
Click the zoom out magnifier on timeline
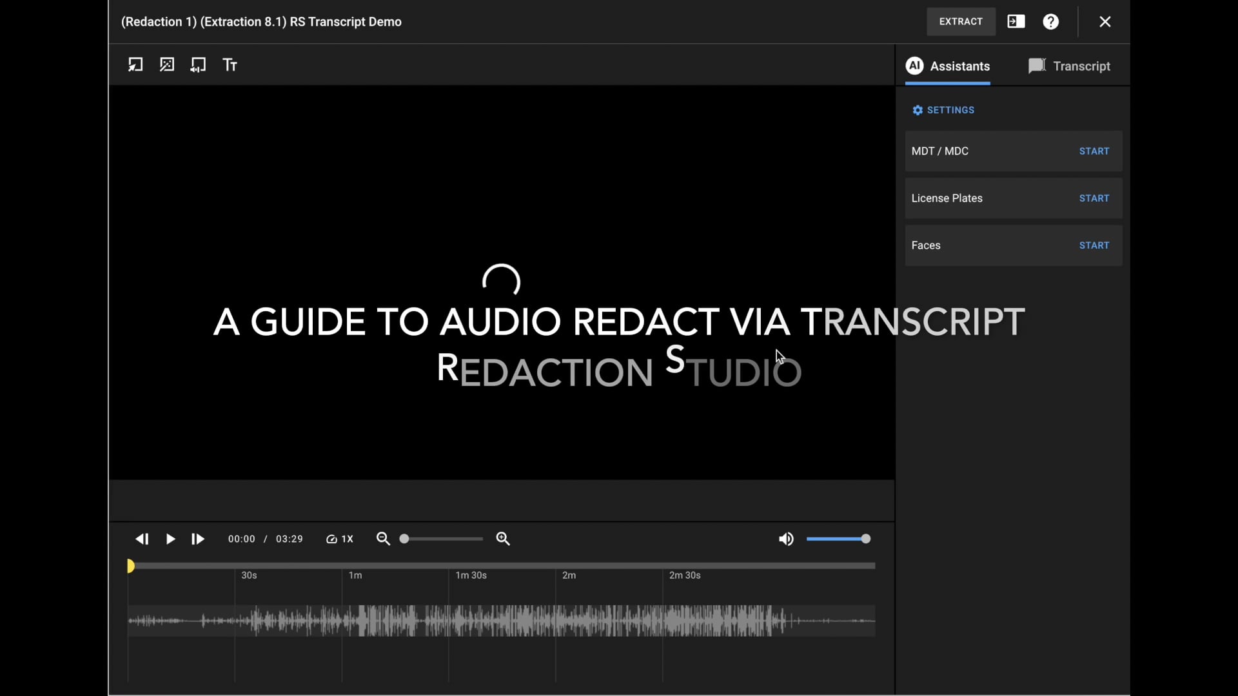click(384, 539)
